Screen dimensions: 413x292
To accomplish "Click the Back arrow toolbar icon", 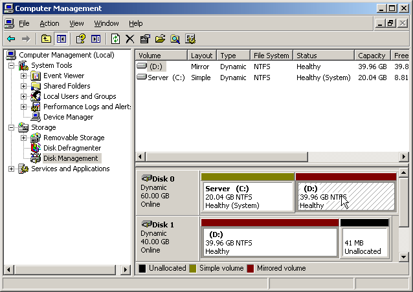I will point(11,39).
